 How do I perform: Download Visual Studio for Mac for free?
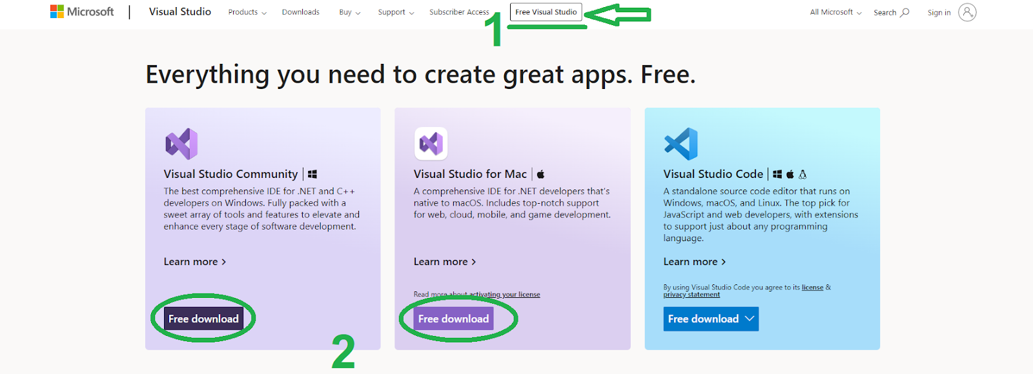(453, 319)
